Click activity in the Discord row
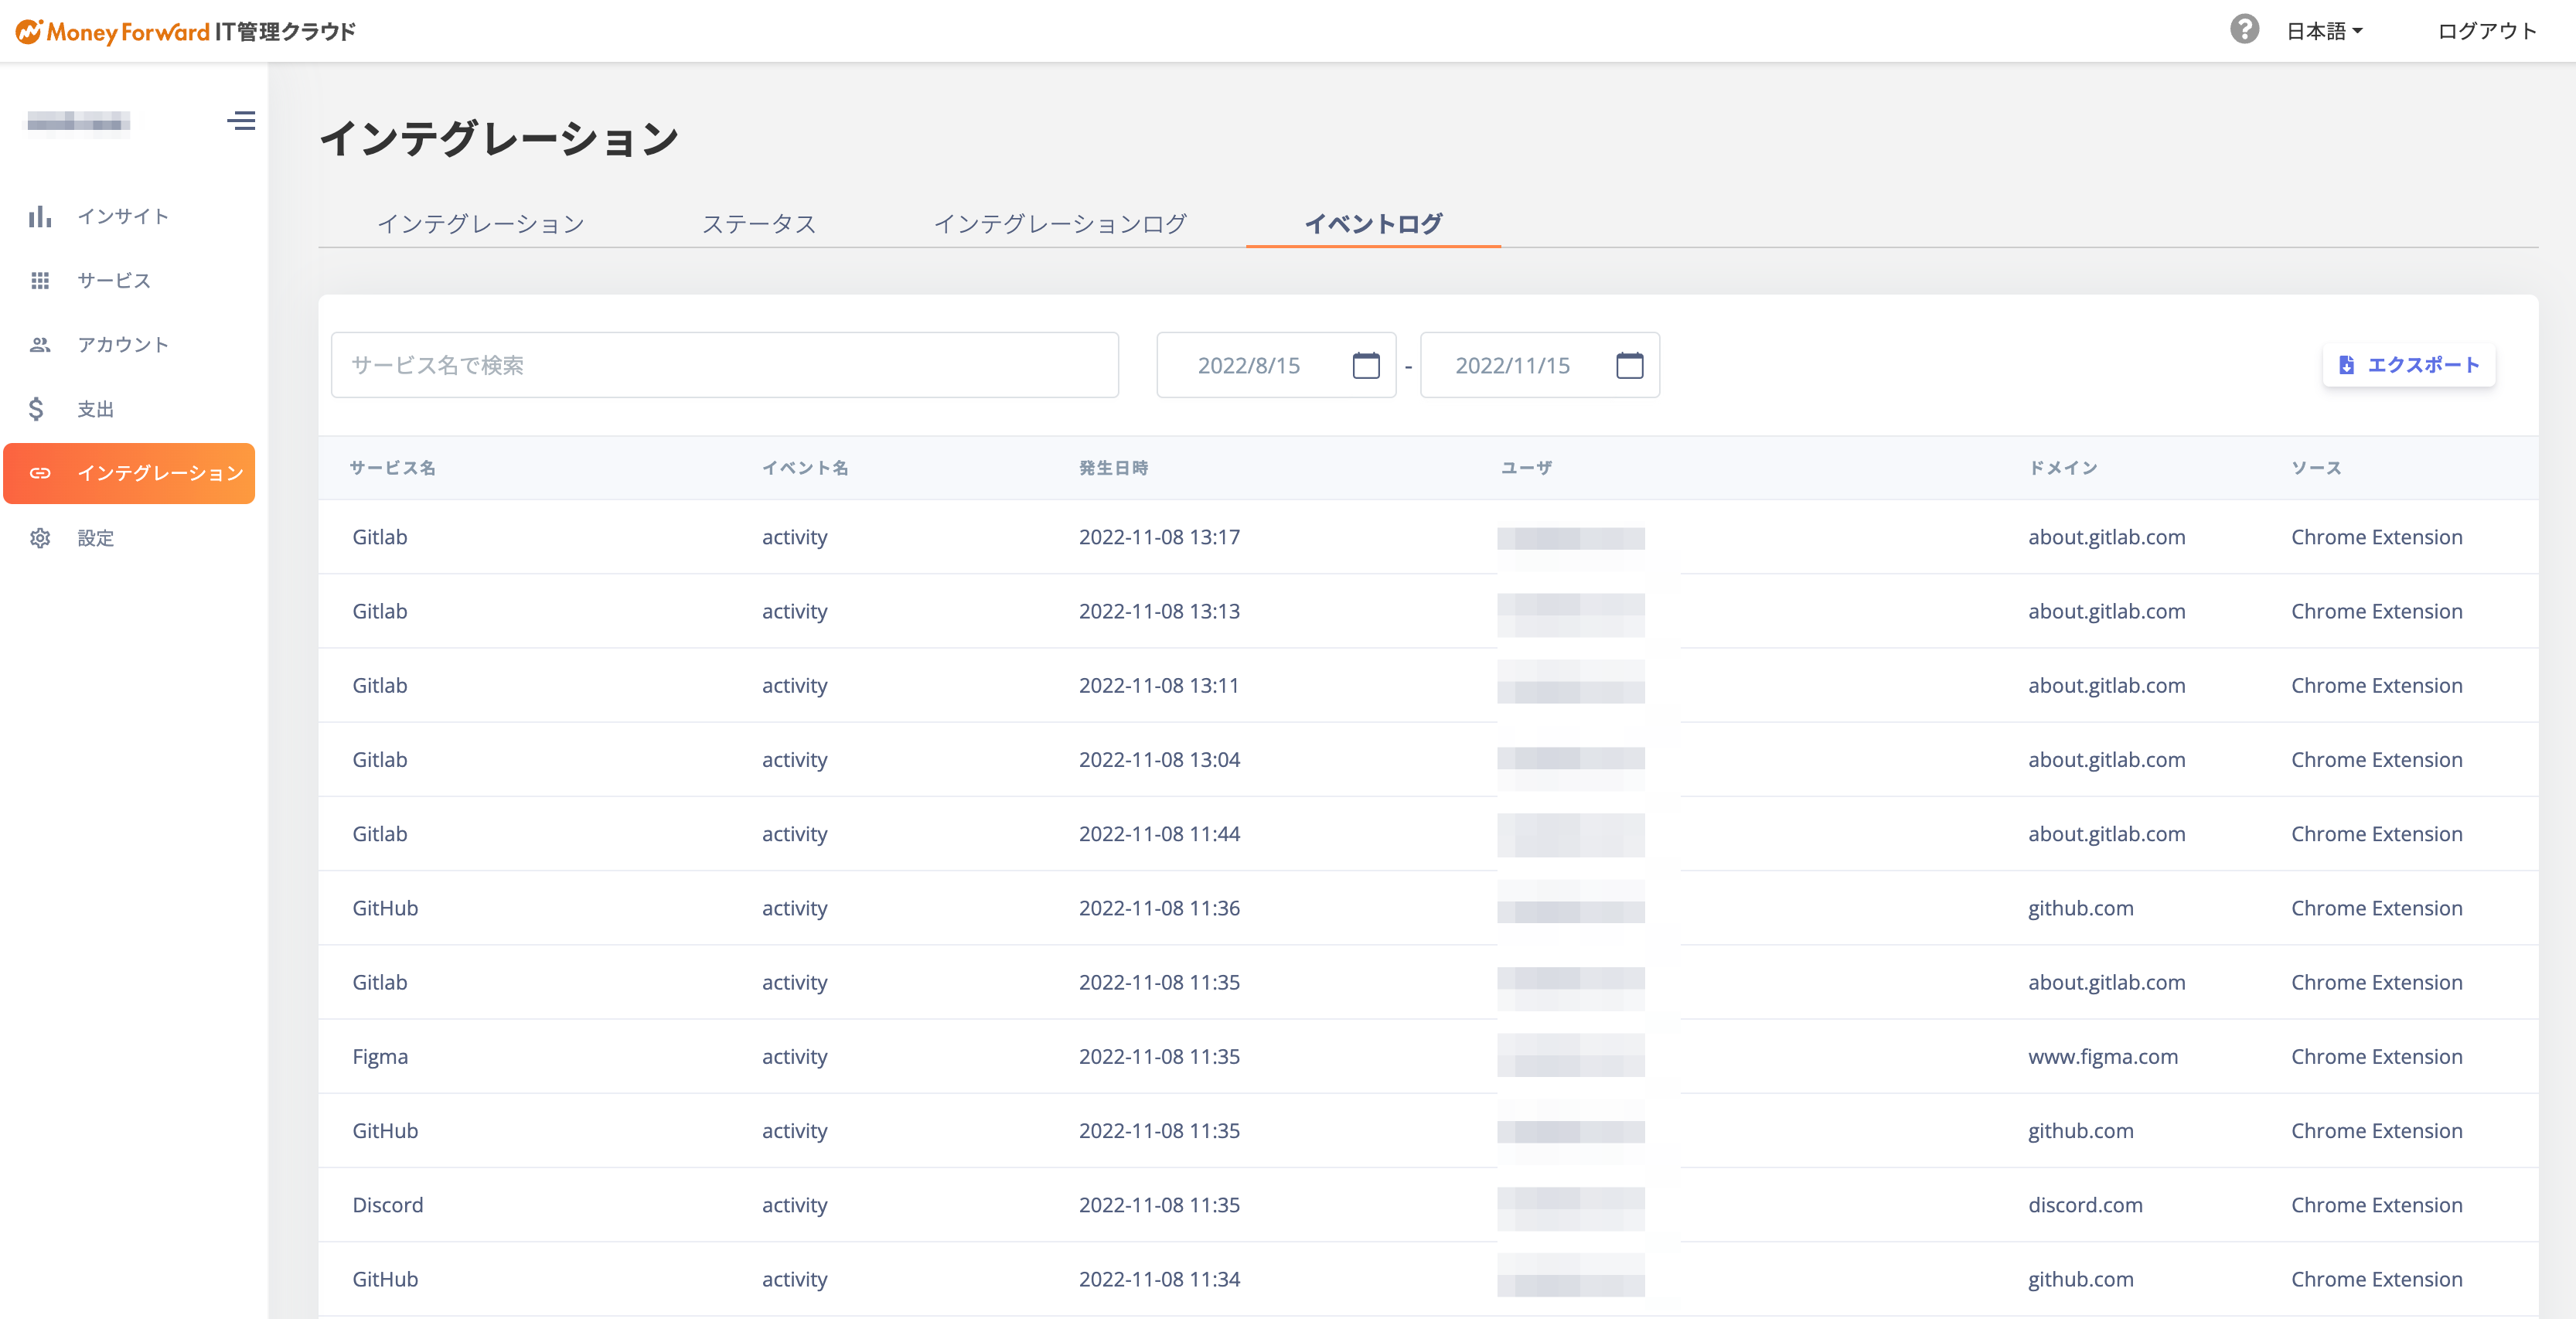This screenshot has height=1319, width=2576. tap(794, 1205)
